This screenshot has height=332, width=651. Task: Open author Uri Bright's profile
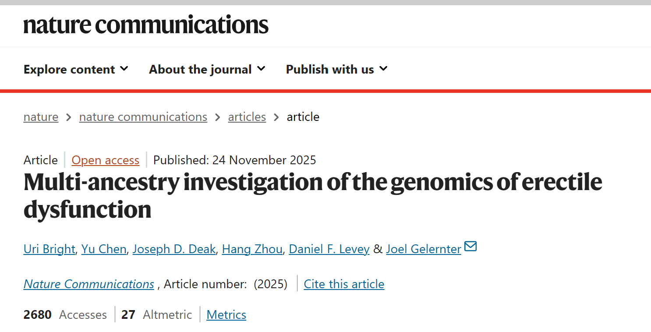click(x=50, y=249)
